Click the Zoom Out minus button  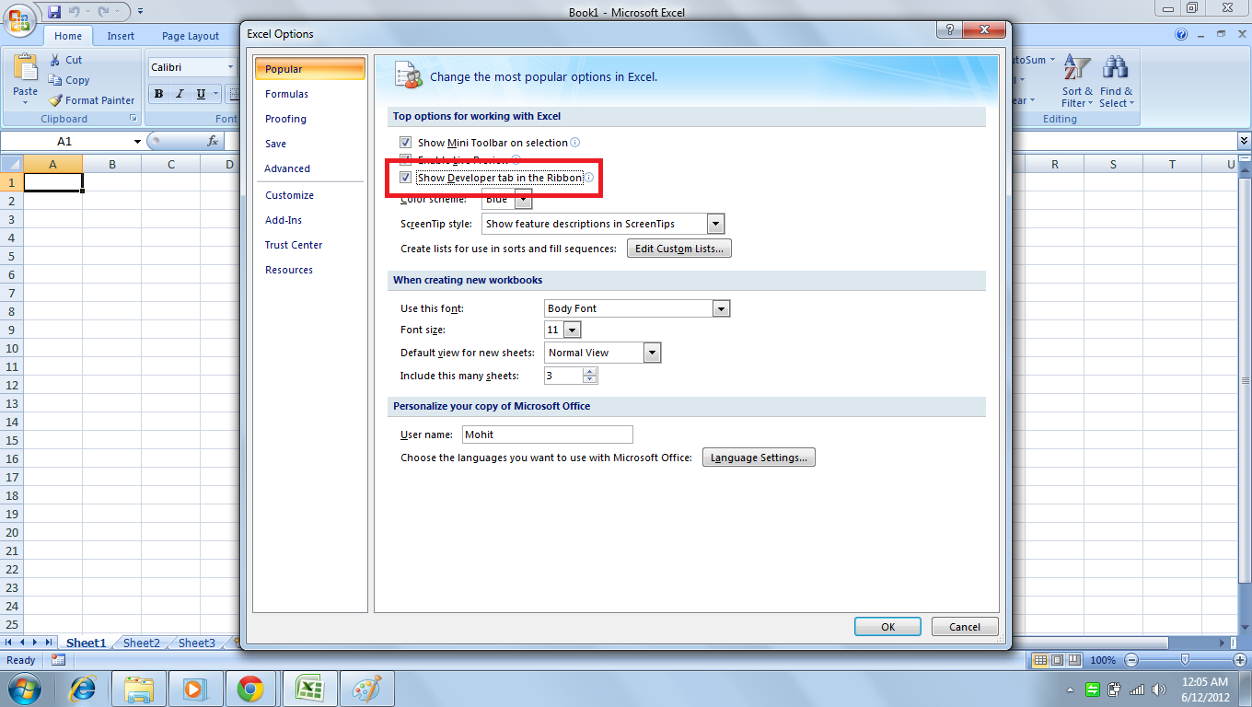(1131, 660)
